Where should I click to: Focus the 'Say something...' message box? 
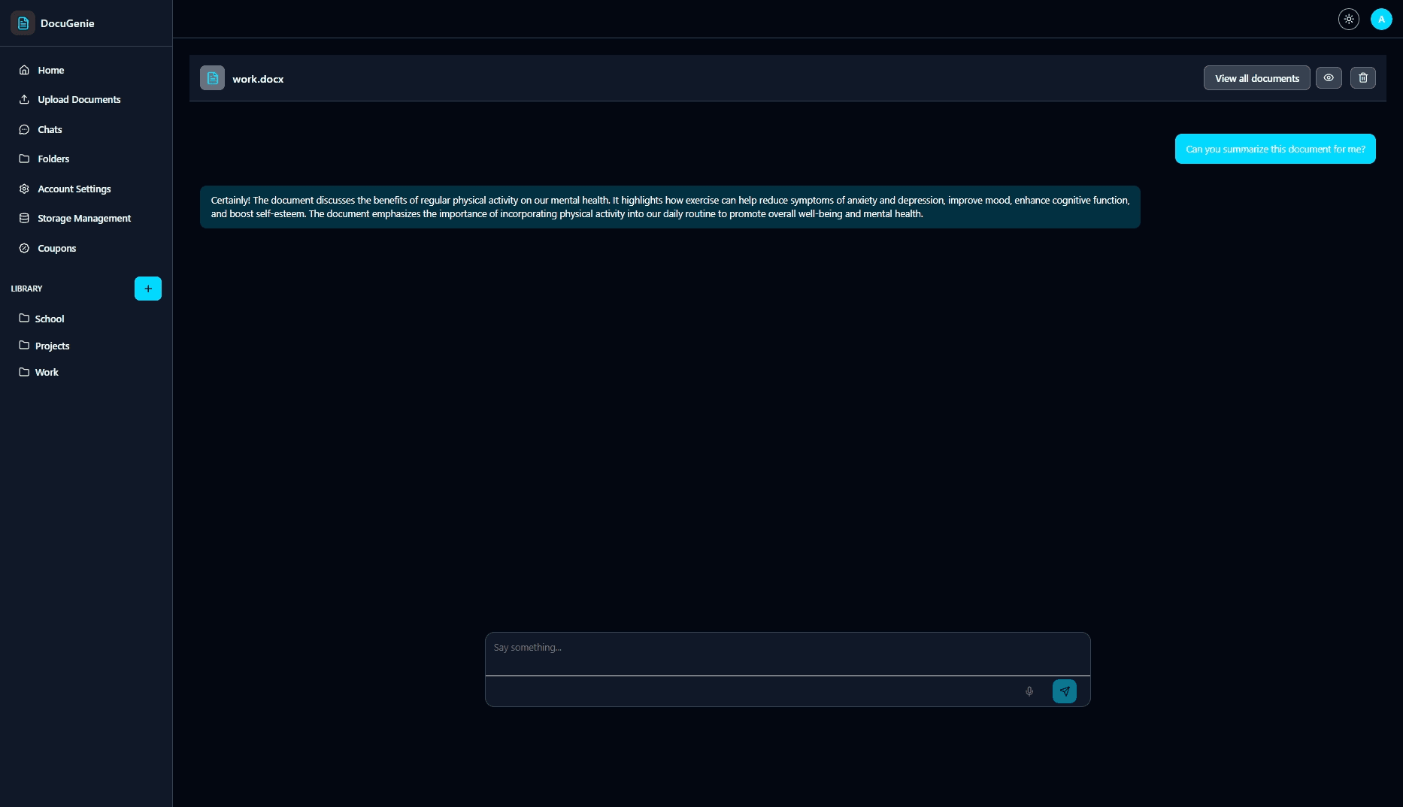[x=788, y=654]
